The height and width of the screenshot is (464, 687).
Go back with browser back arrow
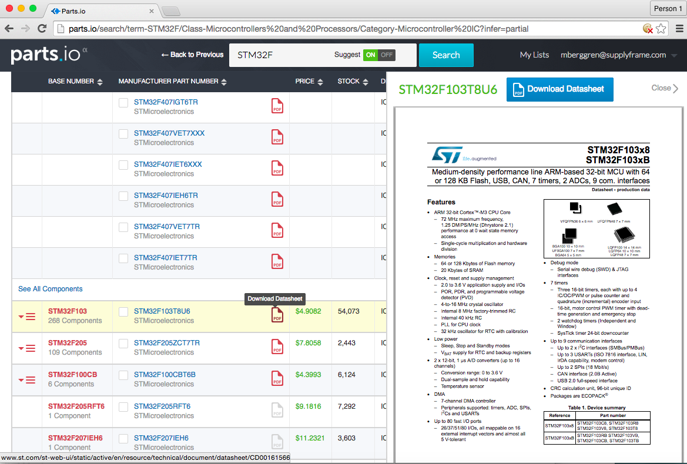click(9, 28)
